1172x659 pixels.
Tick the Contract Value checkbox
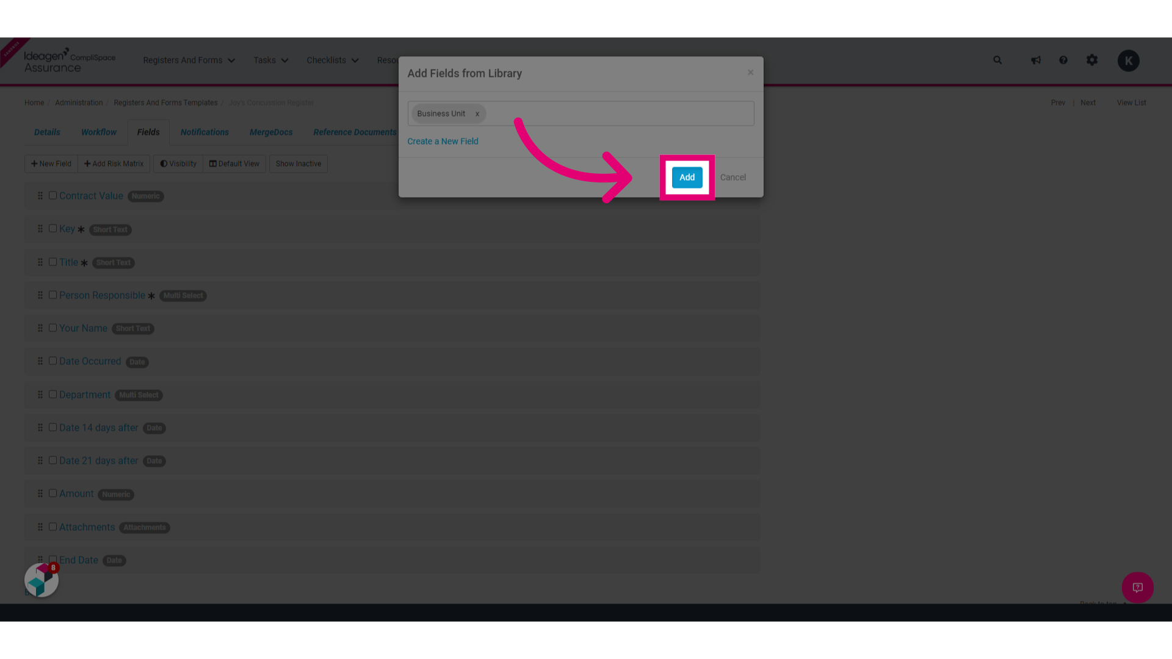point(52,196)
